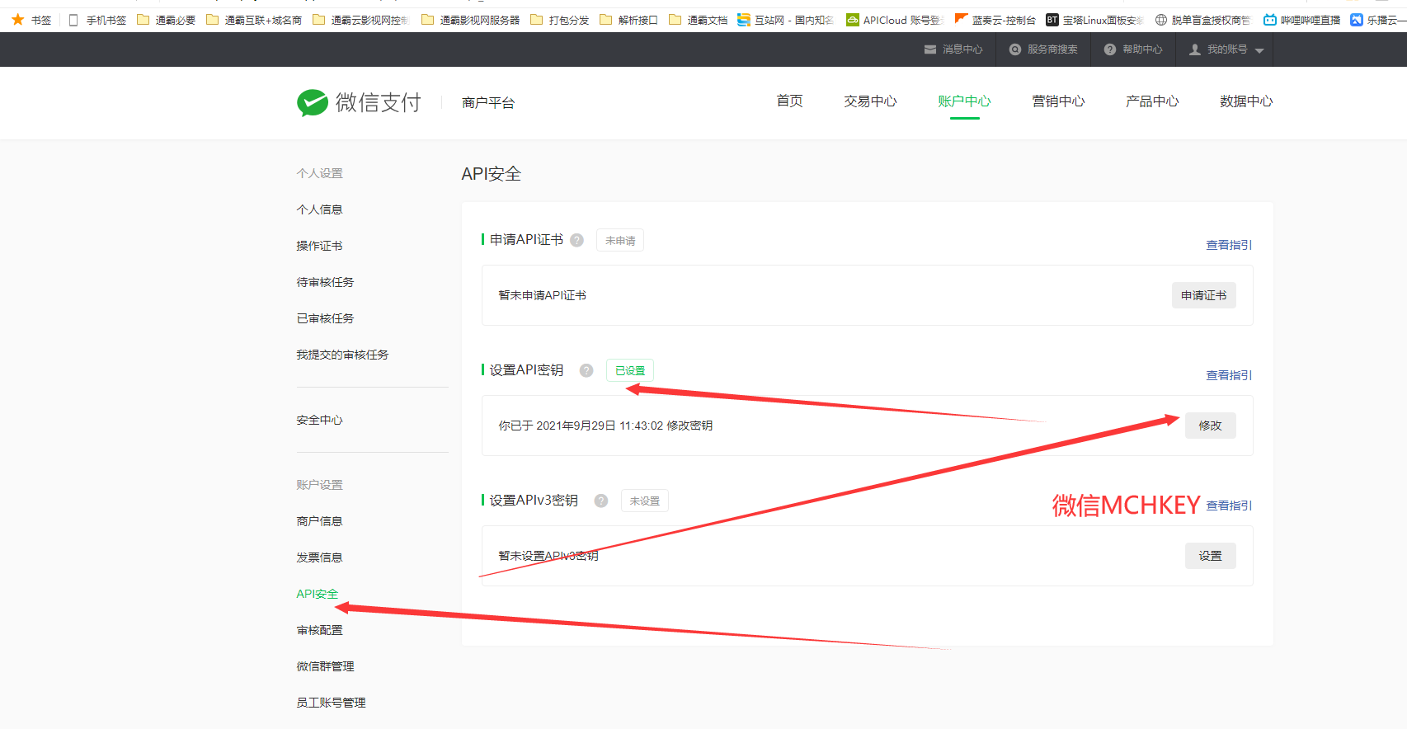Screen dimensions: 1407x729
Task: Open the 解析接口 bookmark folder
Action: (x=628, y=20)
